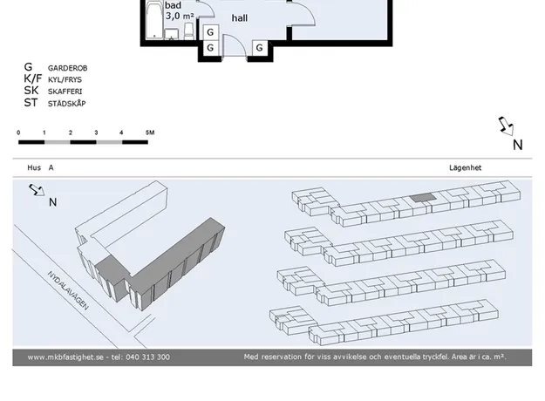Click the upper G wardrobe left of the door
The image size is (545, 401).
point(210,32)
